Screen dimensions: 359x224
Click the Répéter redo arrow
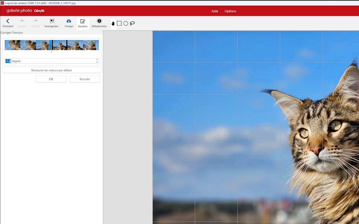[36, 23]
